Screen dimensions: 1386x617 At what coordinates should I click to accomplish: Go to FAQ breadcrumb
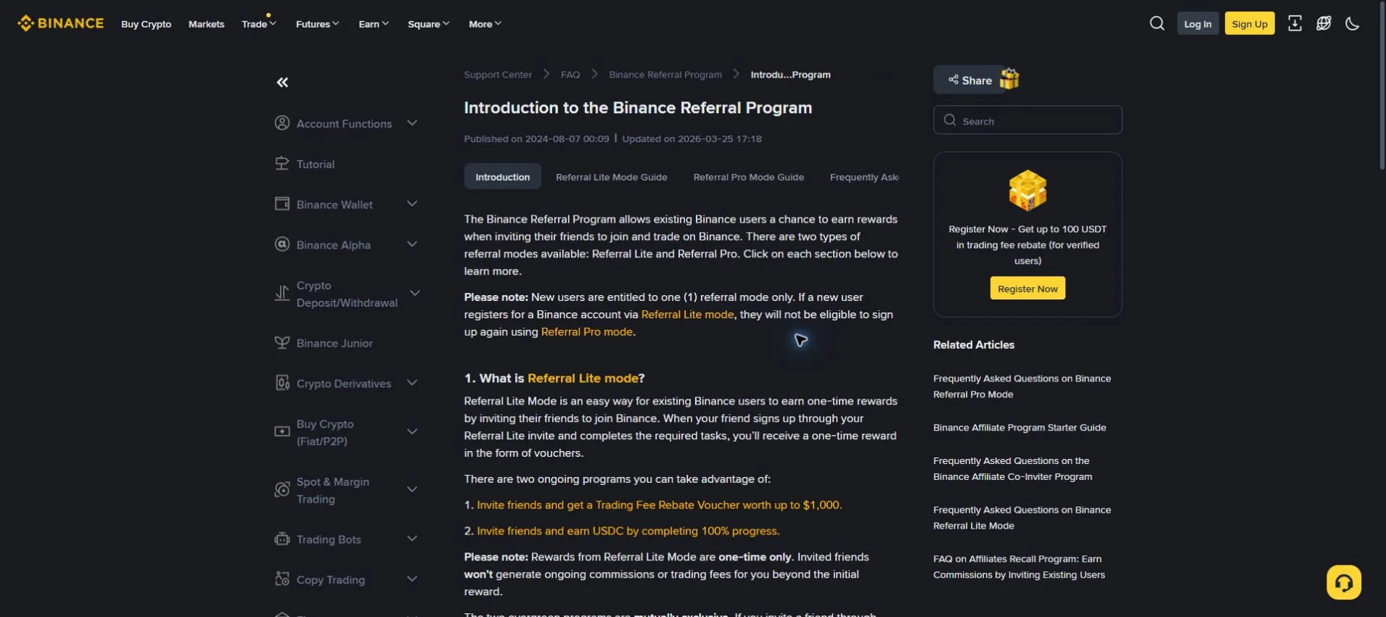(570, 75)
